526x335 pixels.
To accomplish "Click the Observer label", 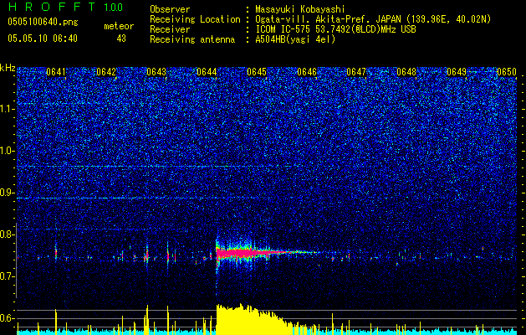I will (x=170, y=9).
